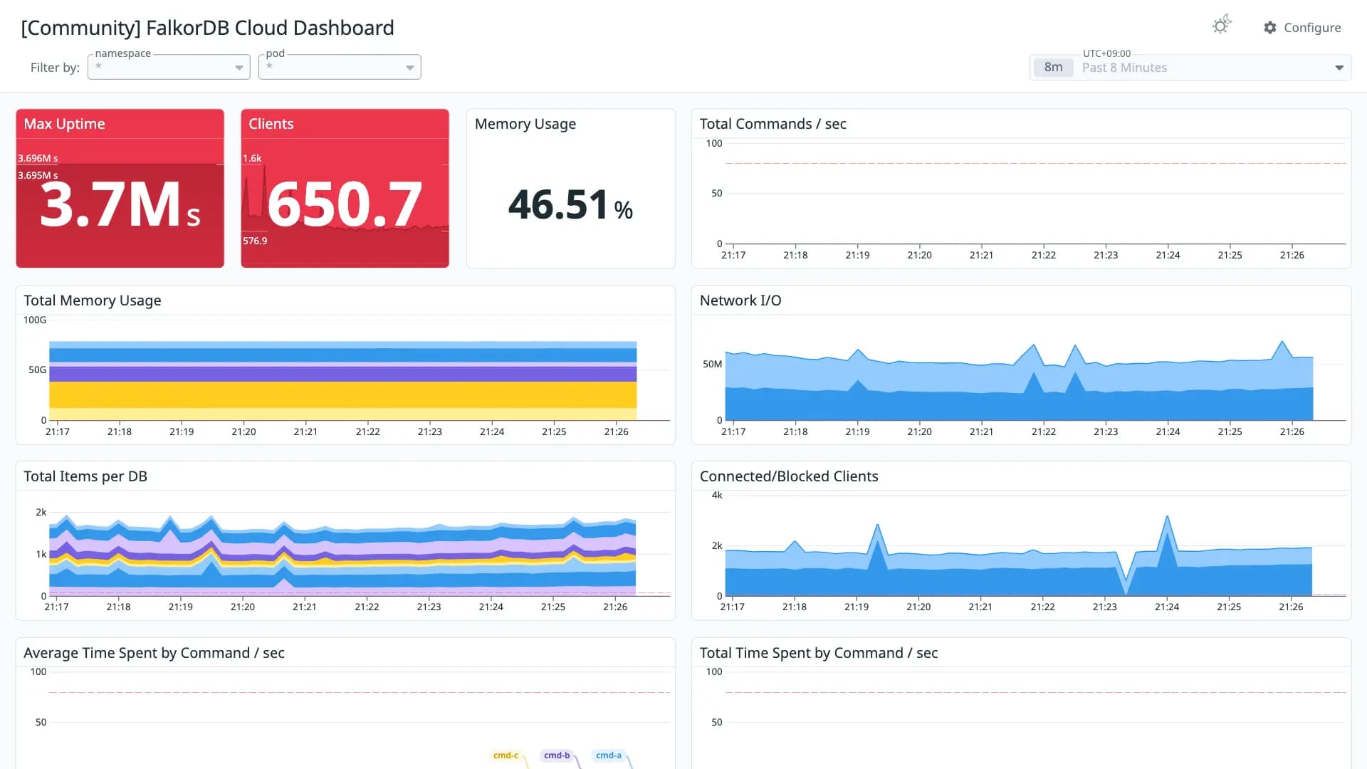Image resolution: width=1367 pixels, height=769 pixels.
Task: Toggle the dark/light theme icon
Action: pos(1222,26)
